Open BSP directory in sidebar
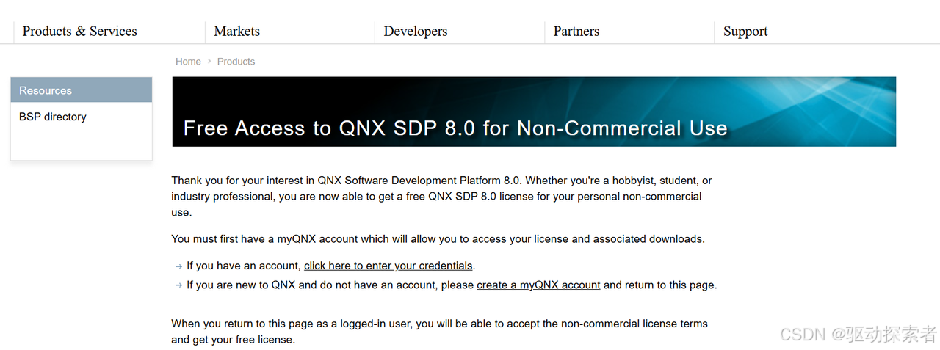Image resolution: width=940 pixels, height=350 pixels. pyautogui.click(x=53, y=117)
